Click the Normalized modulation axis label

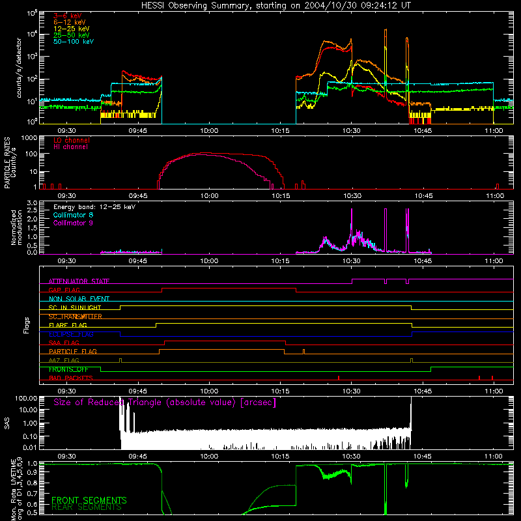(16, 227)
